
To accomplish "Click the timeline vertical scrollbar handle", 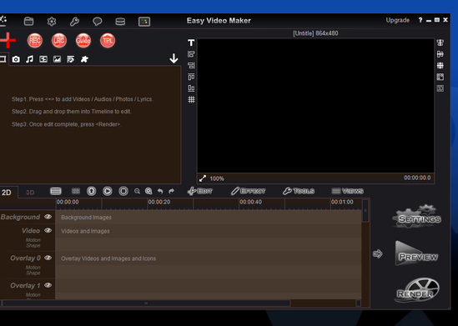I will [365, 211].
